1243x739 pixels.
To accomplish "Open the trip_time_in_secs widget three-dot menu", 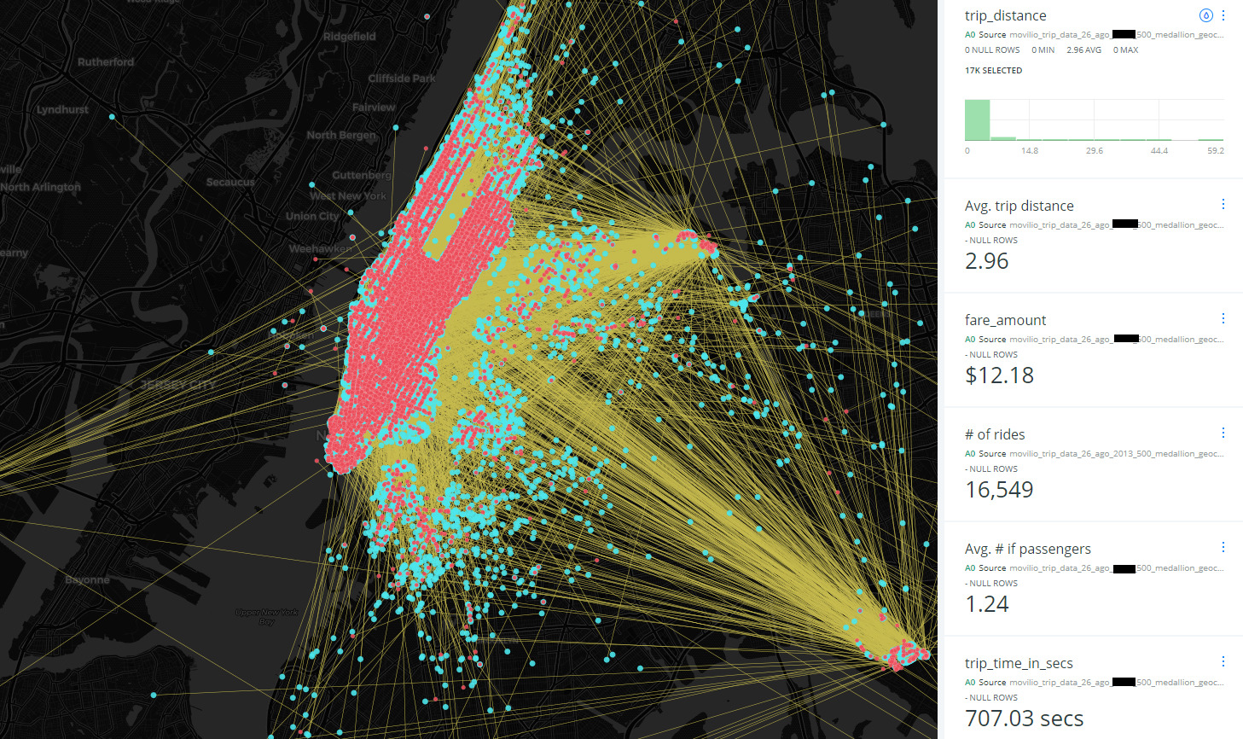I will [1223, 661].
